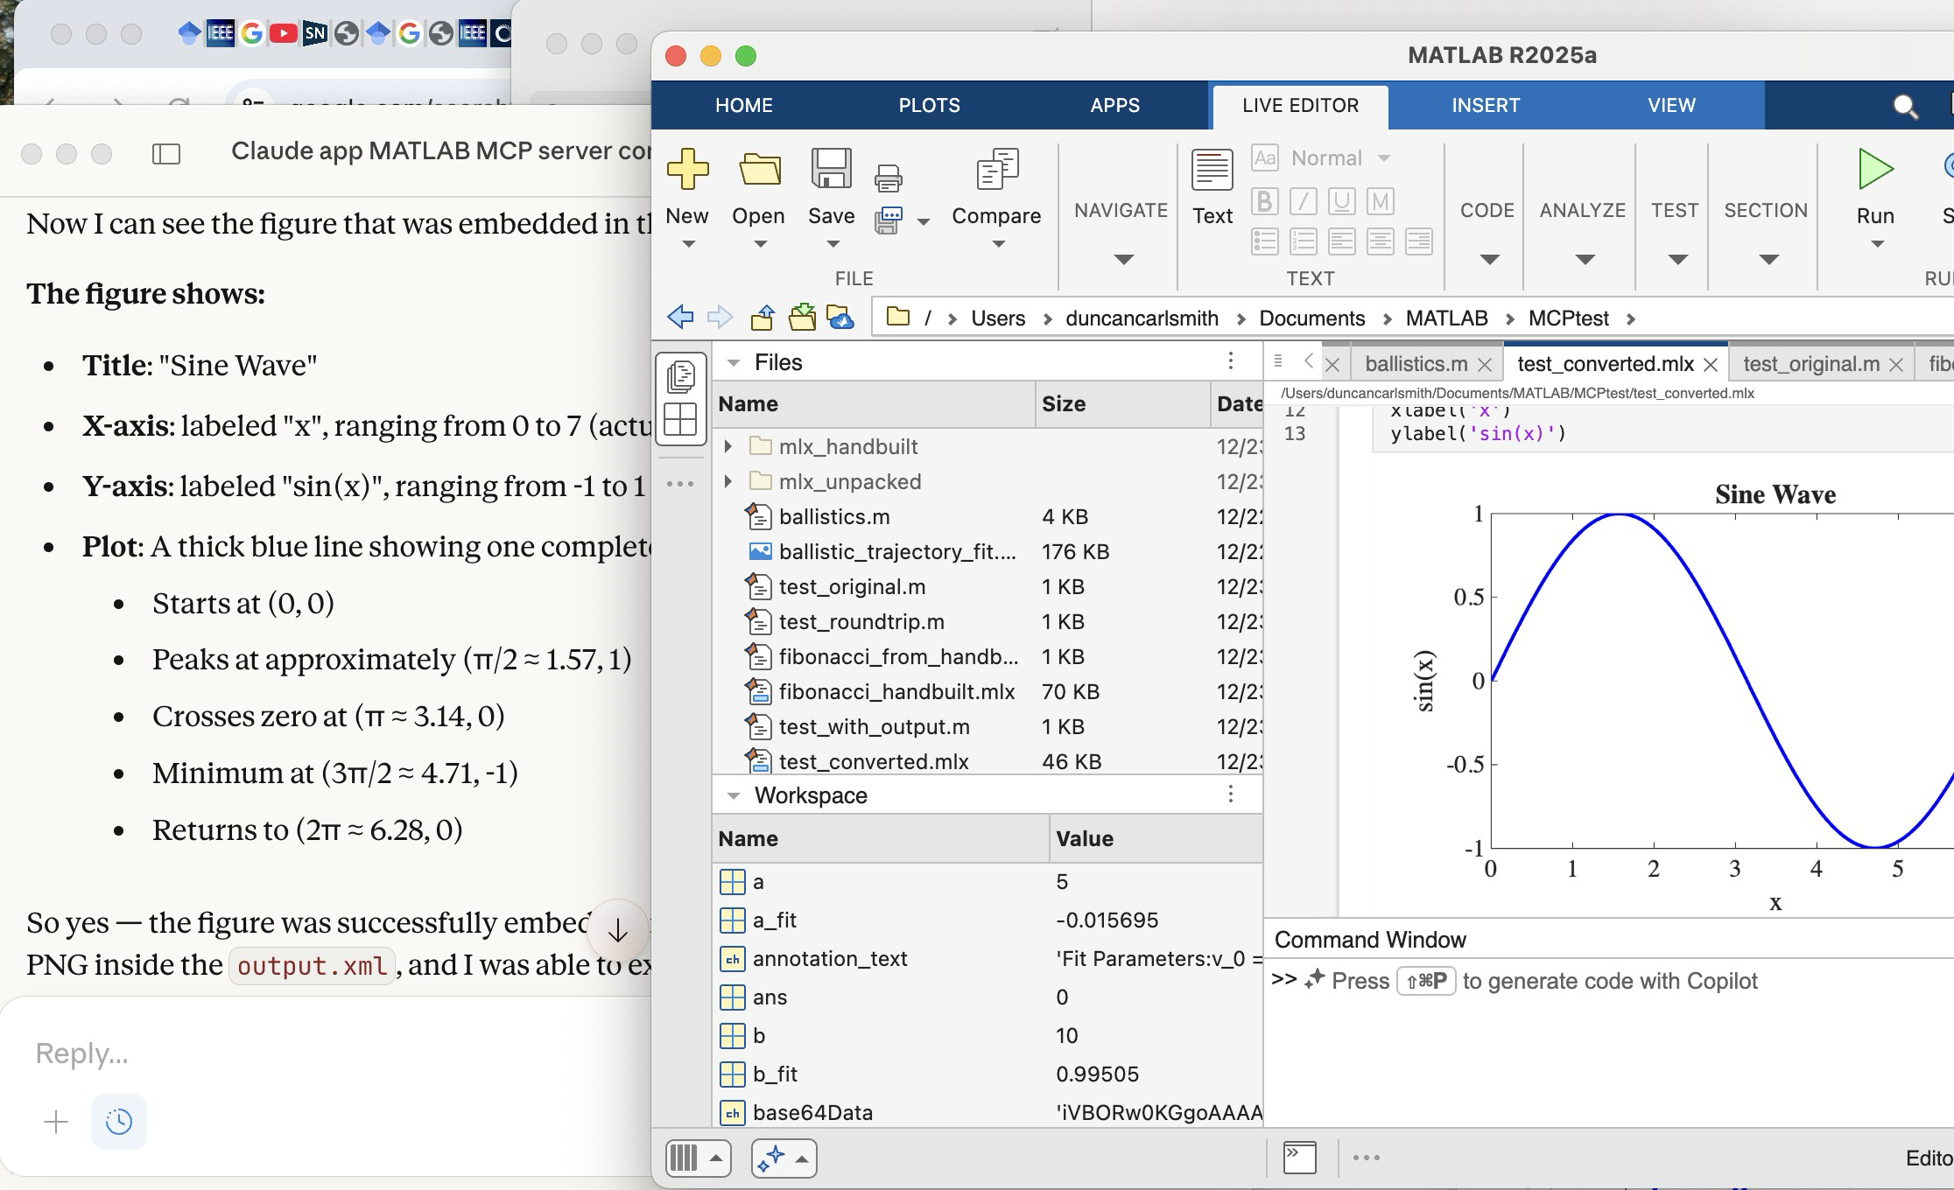Toggle Underline text formatting button

(1341, 202)
